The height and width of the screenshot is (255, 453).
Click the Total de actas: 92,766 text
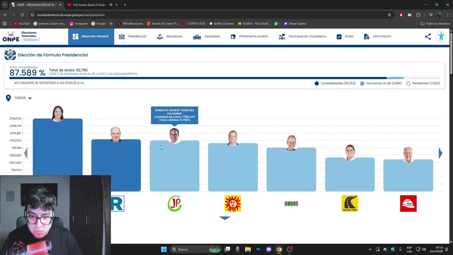68,70
